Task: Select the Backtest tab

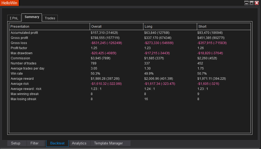Action: tap(57, 143)
